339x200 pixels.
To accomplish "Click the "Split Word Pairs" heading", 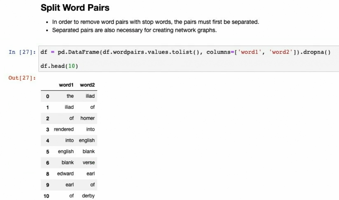I will tap(75, 8).
